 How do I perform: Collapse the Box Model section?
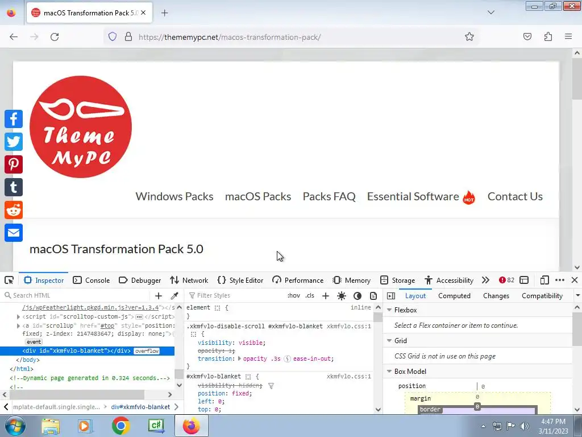(x=389, y=371)
